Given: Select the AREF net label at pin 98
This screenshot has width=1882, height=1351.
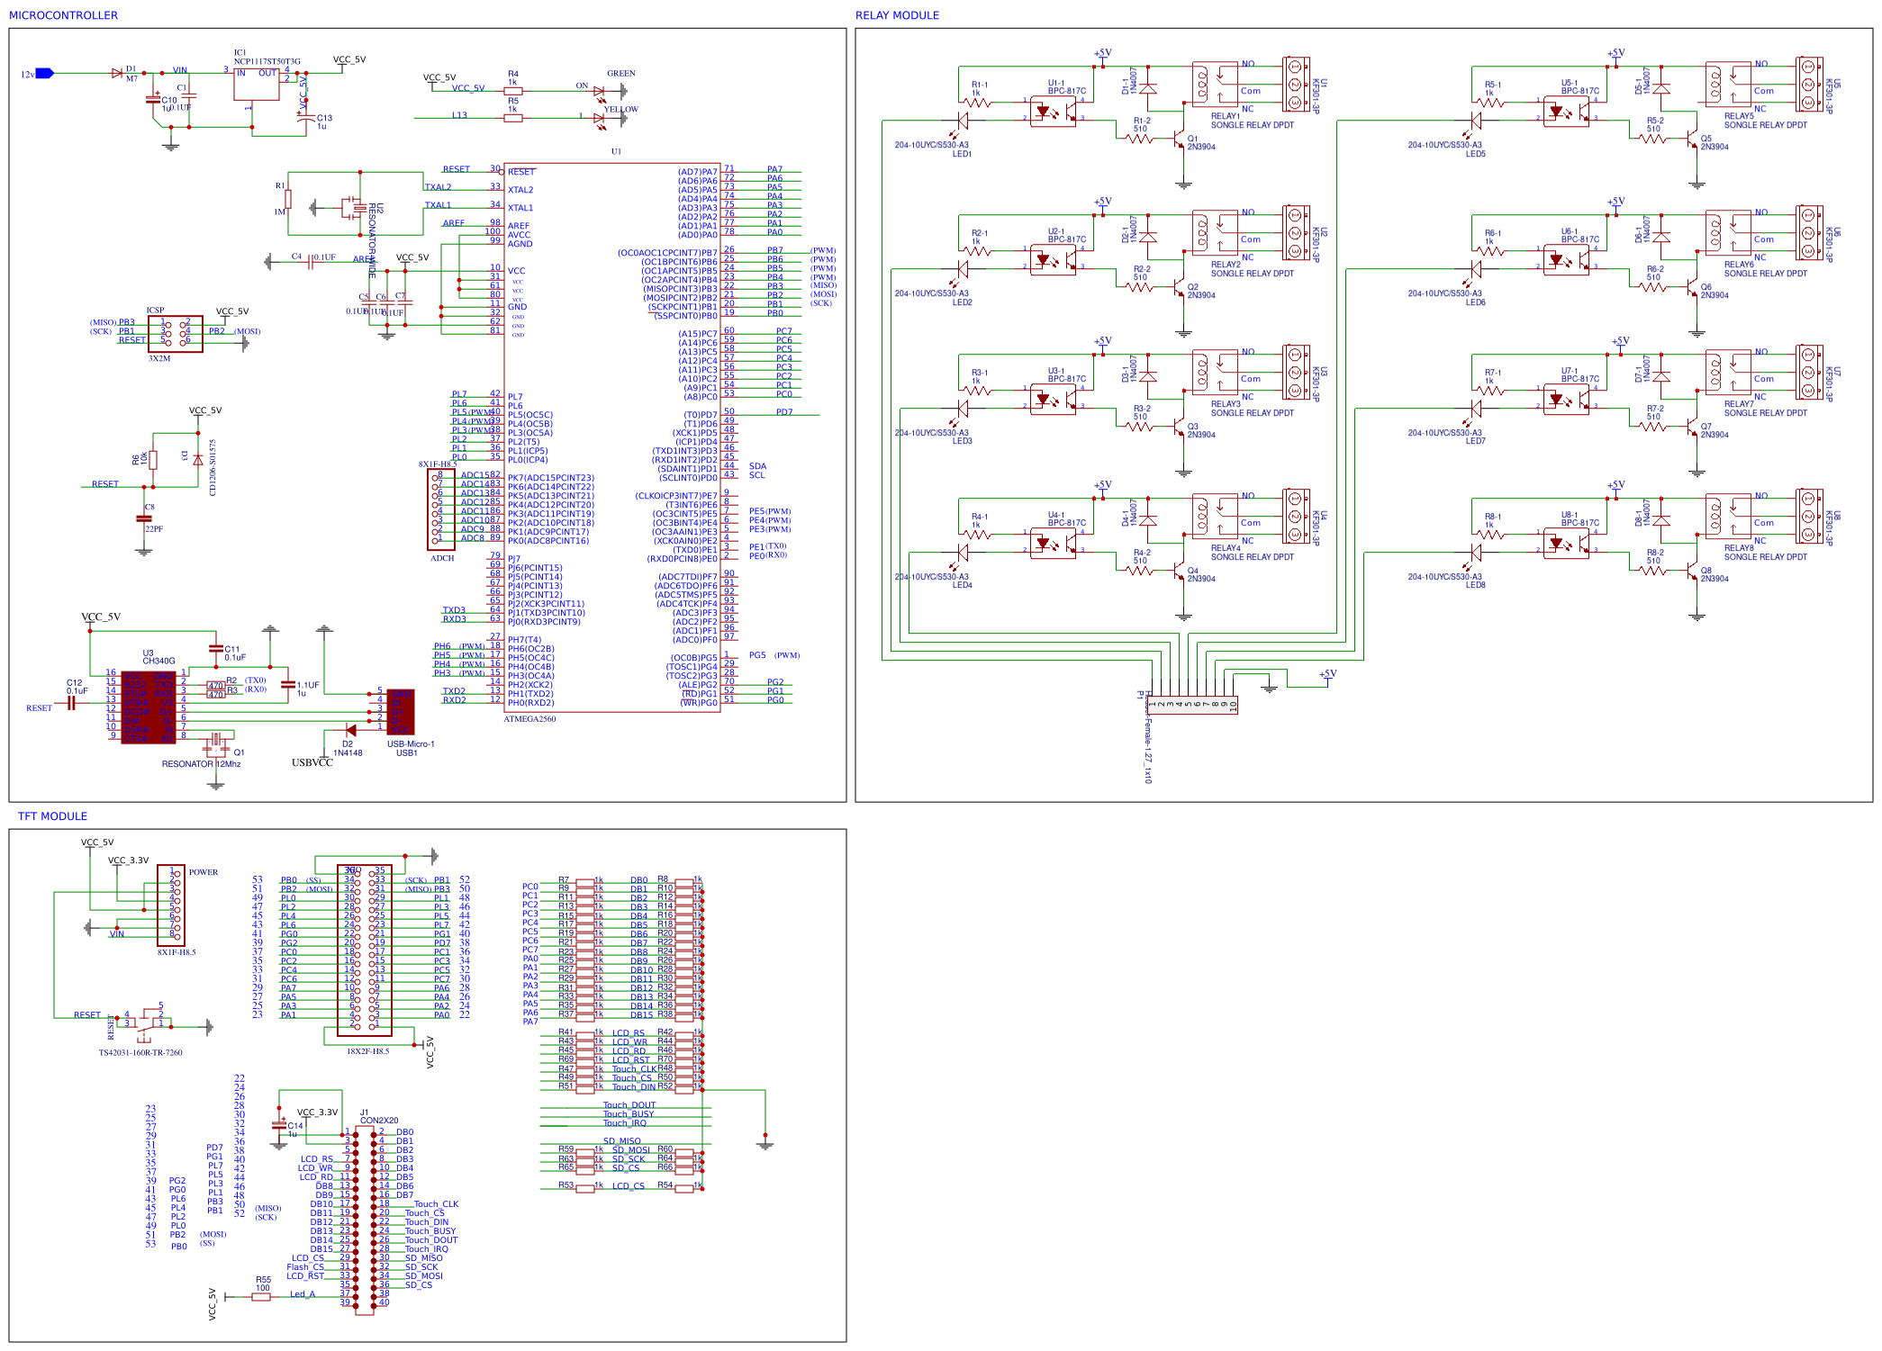Looking at the screenshot, I should click(454, 223).
